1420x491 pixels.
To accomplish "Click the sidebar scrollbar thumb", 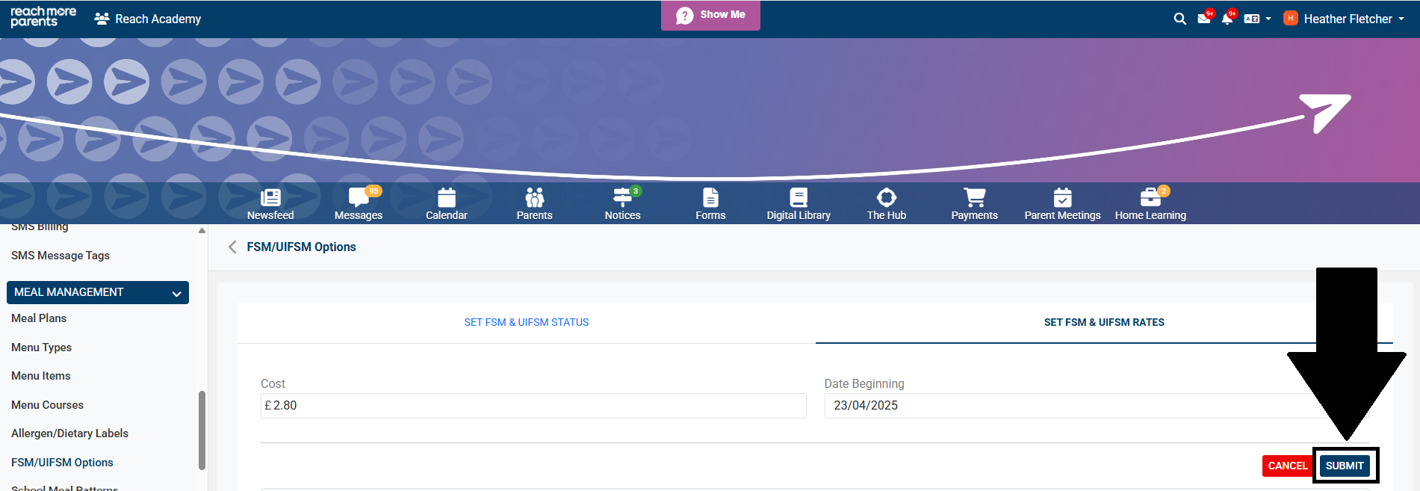I will coord(202,430).
